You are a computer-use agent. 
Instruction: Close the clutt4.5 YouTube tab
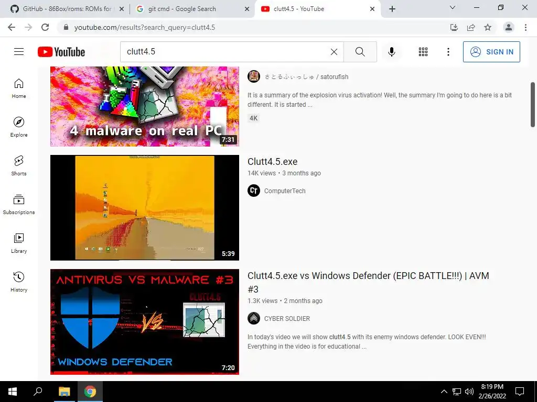pos(372,9)
